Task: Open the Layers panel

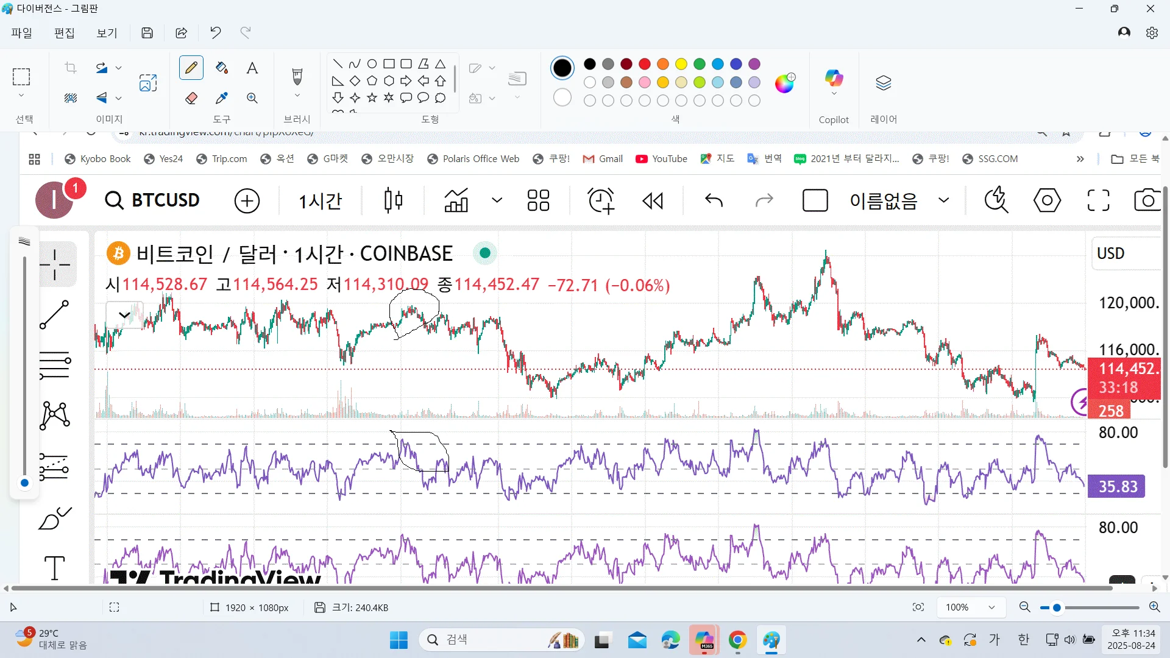Action: pos(883,83)
